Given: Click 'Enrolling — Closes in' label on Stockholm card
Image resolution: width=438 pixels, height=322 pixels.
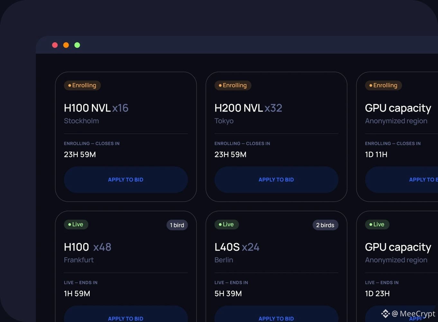Looking at the screenshot, I should (92, 143).
